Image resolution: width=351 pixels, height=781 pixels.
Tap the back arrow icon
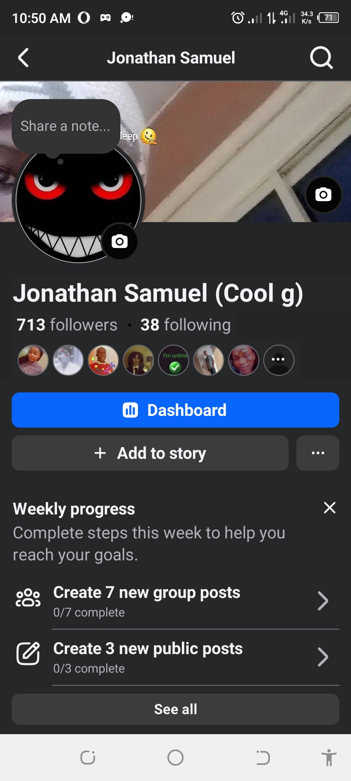pyautogui.click(x=23, y=58)
